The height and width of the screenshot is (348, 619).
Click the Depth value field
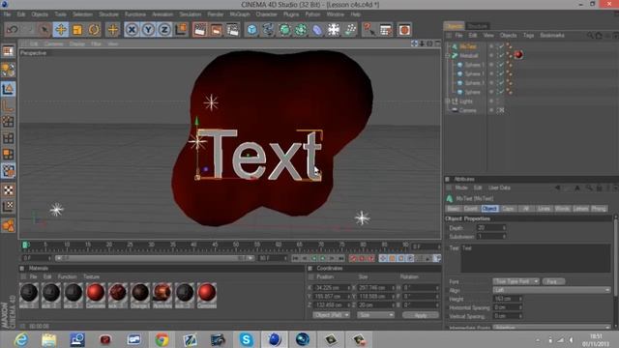[491, 228]
